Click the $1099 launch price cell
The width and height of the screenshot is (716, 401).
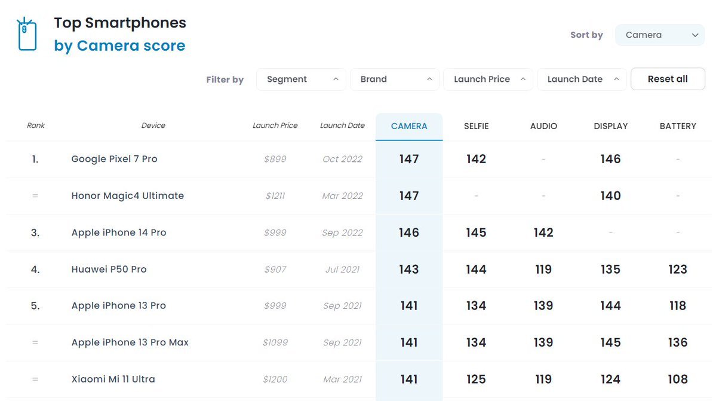[x=275, y=342]
